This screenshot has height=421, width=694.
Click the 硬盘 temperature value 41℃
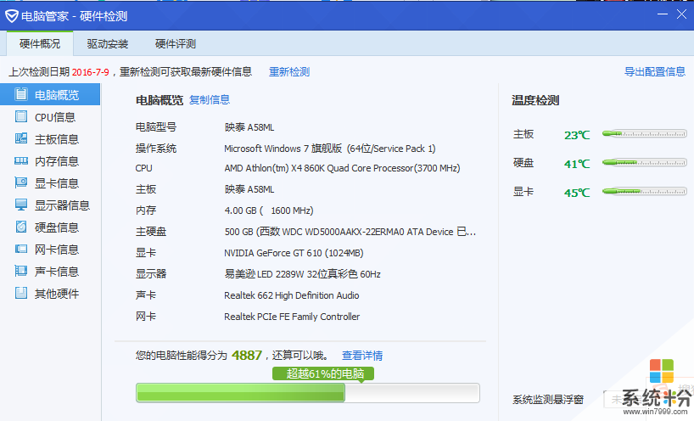coord(577,164)
